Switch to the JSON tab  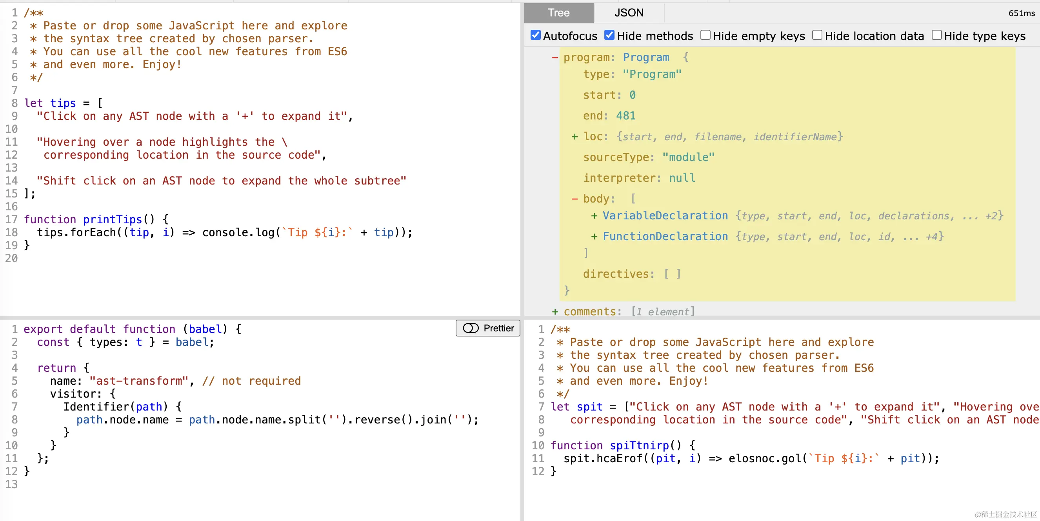click(x=629, y=13)
